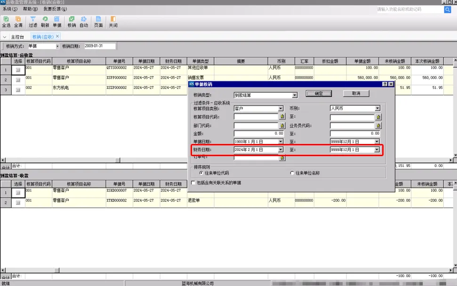This screenshot has height=286, width=457.
Task: Click the 全清 clear-all toolbar icon
Action: coord(18,22)
